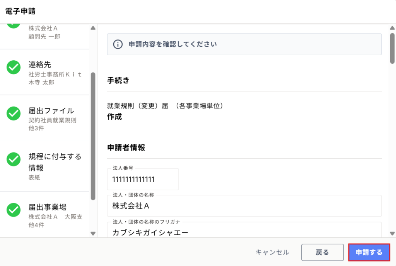This screenshot has height=266, width=396.
Task: Click the info icon in the confirmation banner
Action: [118, 44]
